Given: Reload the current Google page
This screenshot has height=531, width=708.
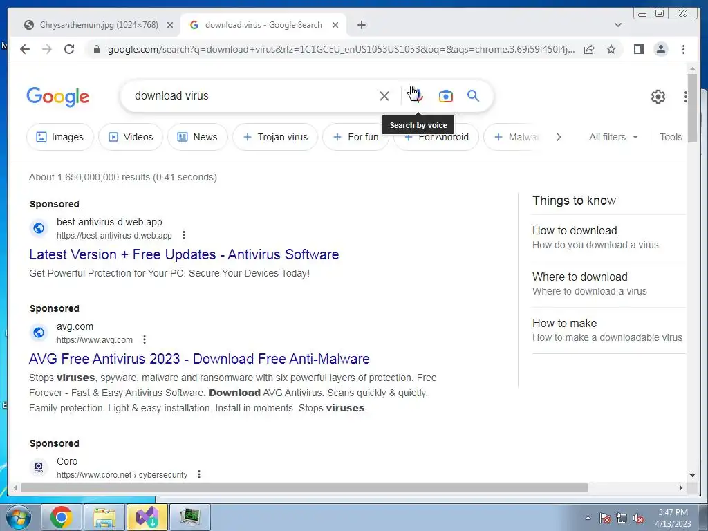Looking at the screenshot, I should (x=69, y=49).
